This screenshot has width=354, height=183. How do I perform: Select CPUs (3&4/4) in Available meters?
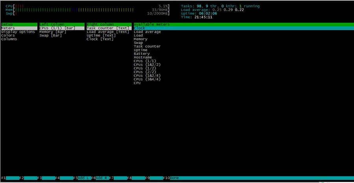147,79
